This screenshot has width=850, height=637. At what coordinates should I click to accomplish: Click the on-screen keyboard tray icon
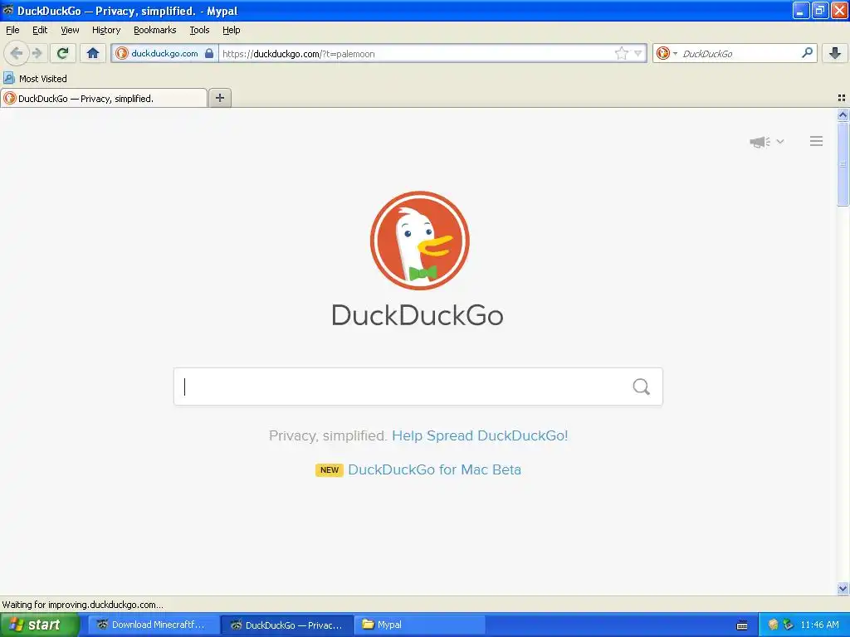[742, 625]
